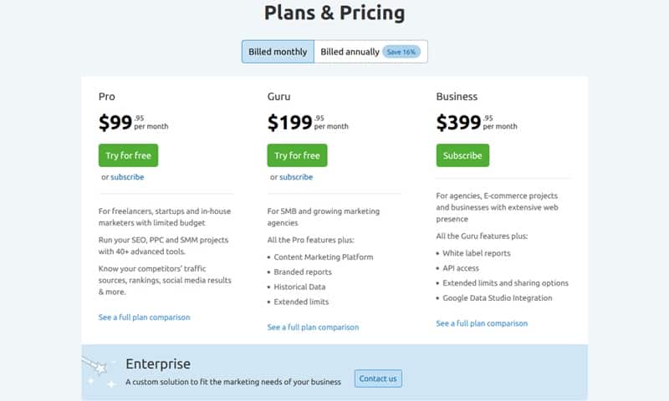Image resolution: width=669 pixels, height=401 pixels.
Task: See full plan comparison for Guru
Action: [313, 327]
